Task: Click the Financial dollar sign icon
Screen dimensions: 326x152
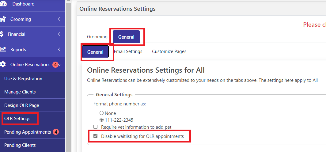Action: [2, 34]
